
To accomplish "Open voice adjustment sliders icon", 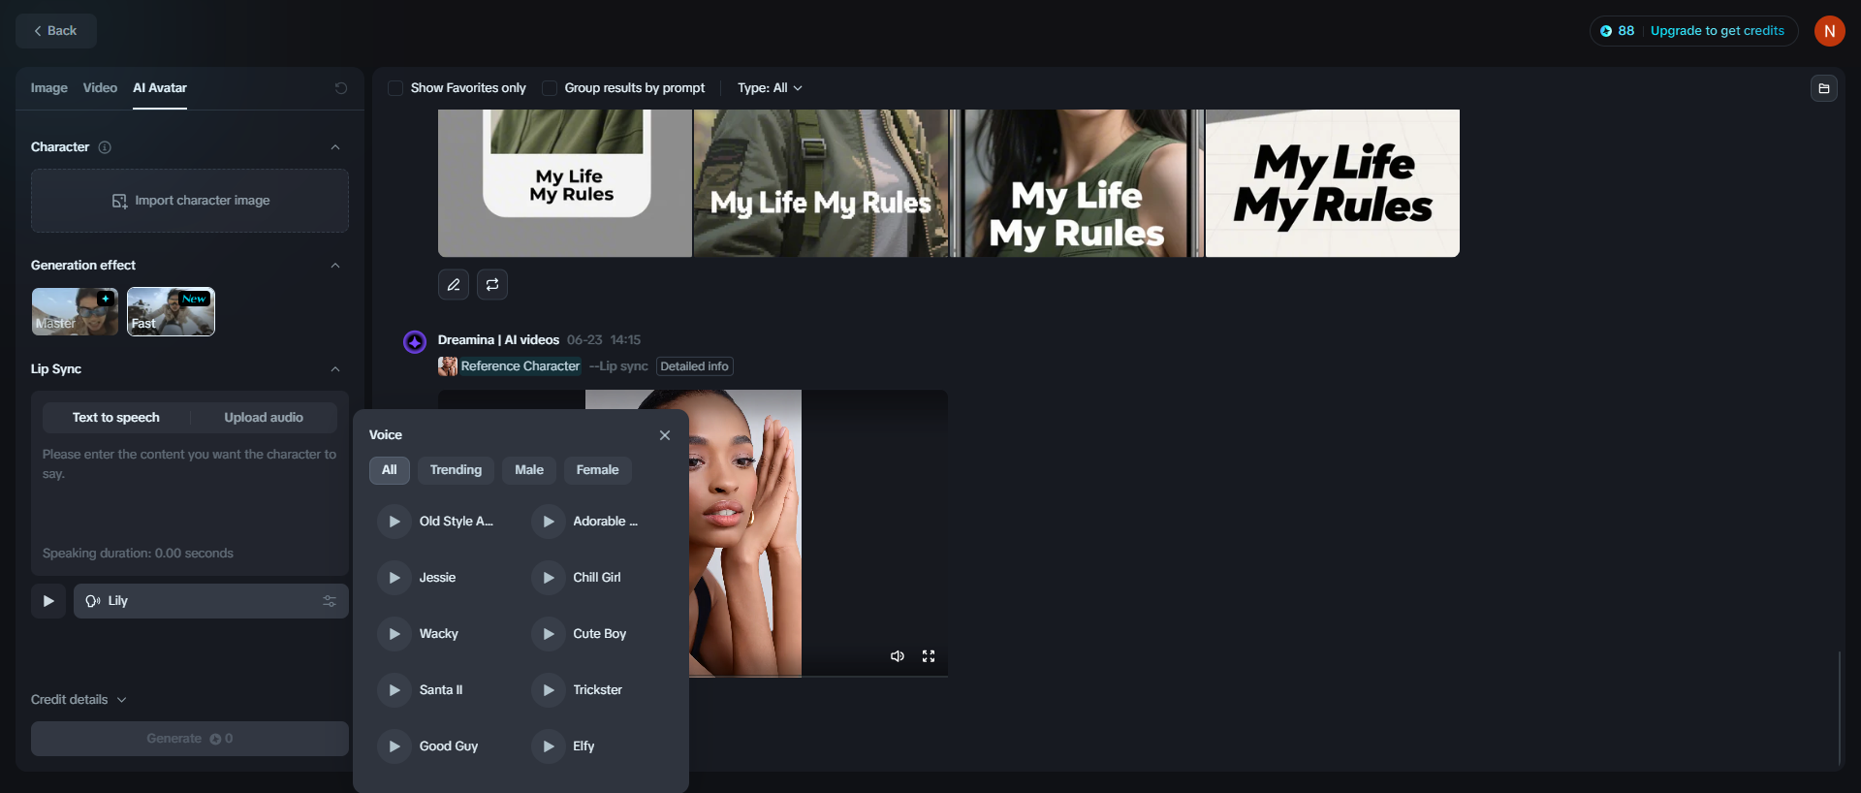I will click(330, 601).
